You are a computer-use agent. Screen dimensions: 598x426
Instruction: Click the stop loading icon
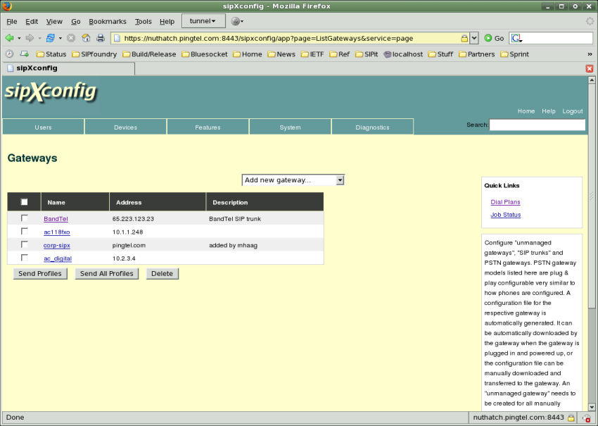point(71,38)
